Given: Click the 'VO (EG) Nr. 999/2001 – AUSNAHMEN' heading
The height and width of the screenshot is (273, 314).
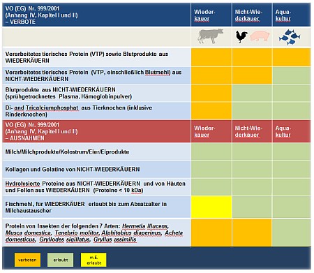Looking at the screenshot, I should (42, 131).
